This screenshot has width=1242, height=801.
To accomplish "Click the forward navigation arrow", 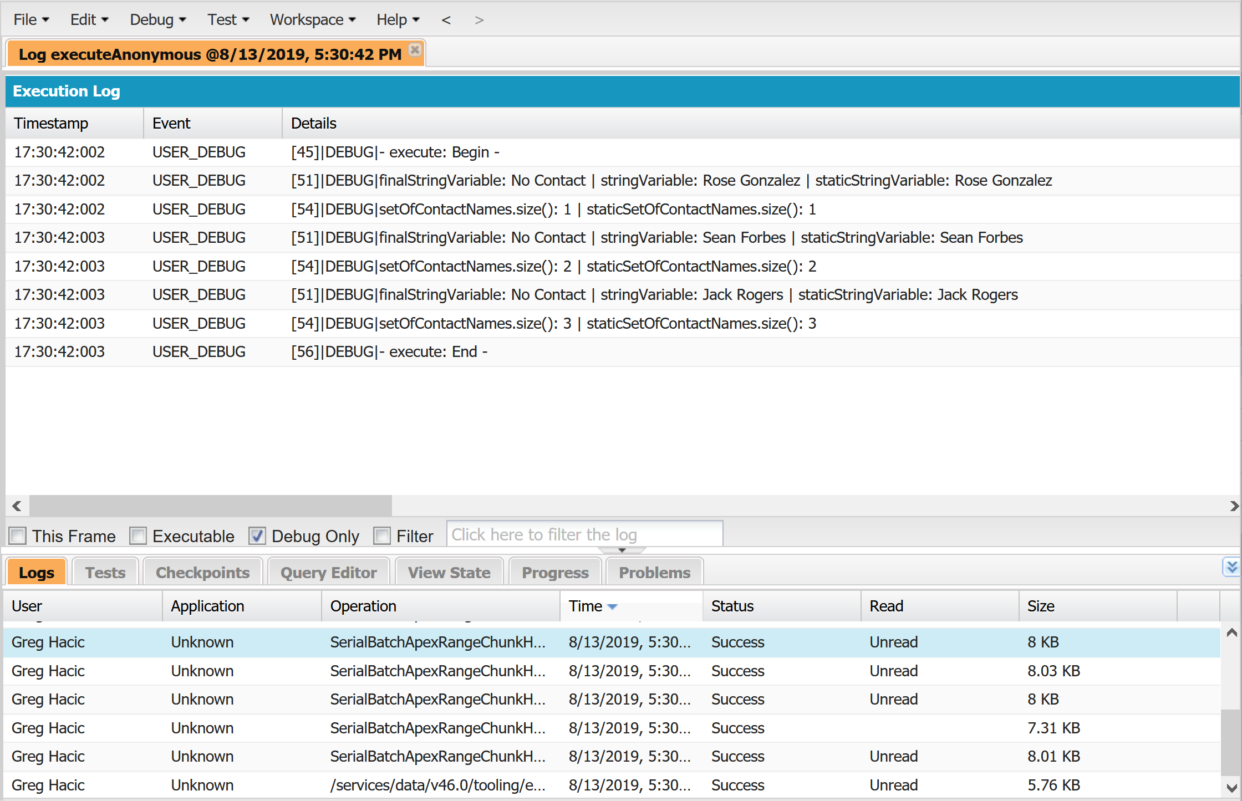I will tap(479, 20).
